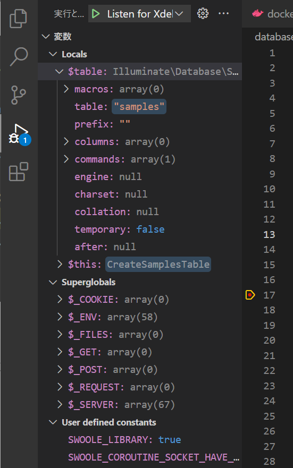The height and width of the screenshot is (468, 293).
Task: Collapse the User defined constants section
Action: [53, 422]
